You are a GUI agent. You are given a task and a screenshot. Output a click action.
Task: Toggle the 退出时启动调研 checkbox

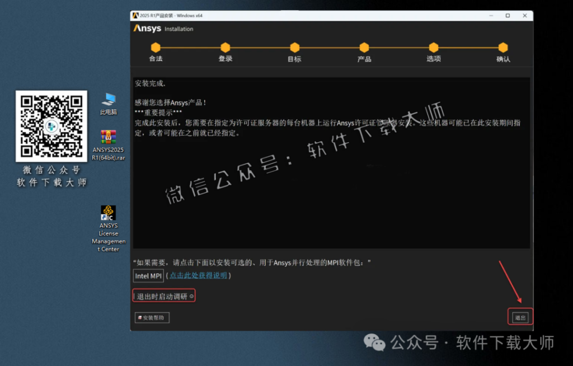point(134,295)
